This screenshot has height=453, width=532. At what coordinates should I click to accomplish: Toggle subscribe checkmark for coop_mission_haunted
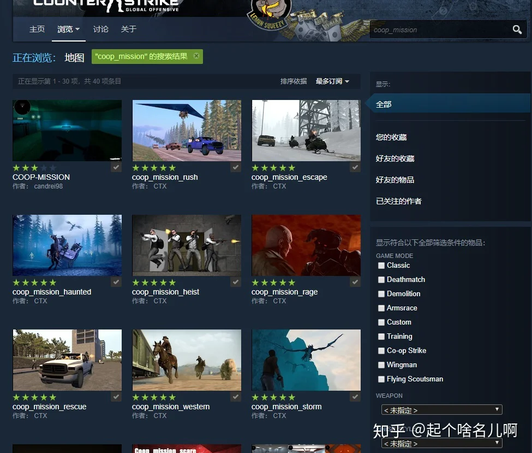tap(116, 282)
